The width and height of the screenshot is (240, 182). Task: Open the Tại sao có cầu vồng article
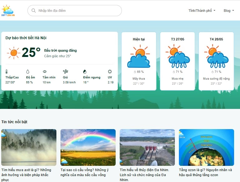pyautogui.click(x=85, y=172)
